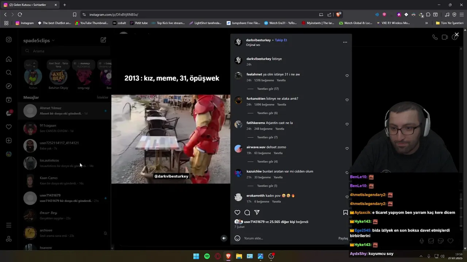The image size is (467, 262).
Task: Open Explore compass icon in sidebar
Action: 9,86
